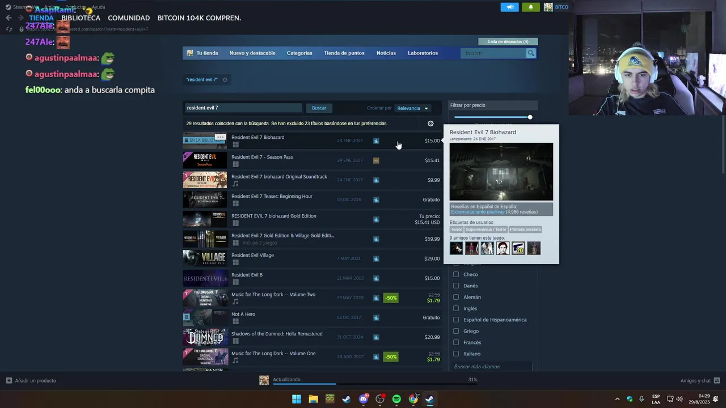Click the music note icon under Original Soundtrack

pos(235,184)
